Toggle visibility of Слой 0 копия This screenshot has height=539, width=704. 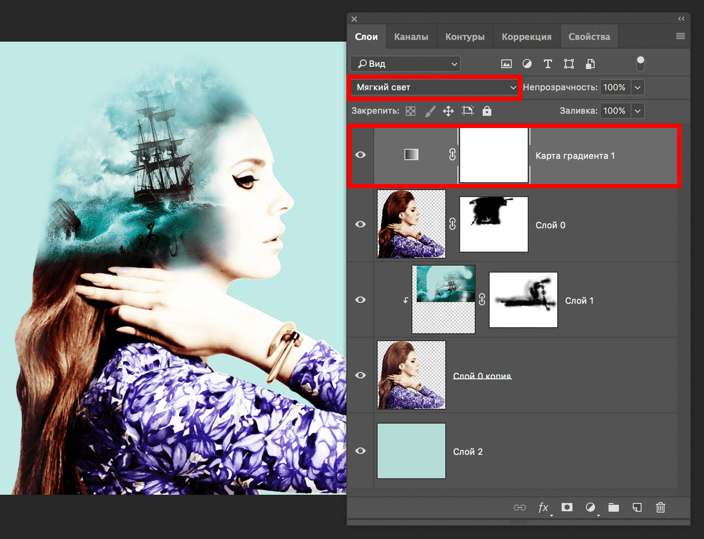point(360,375)
